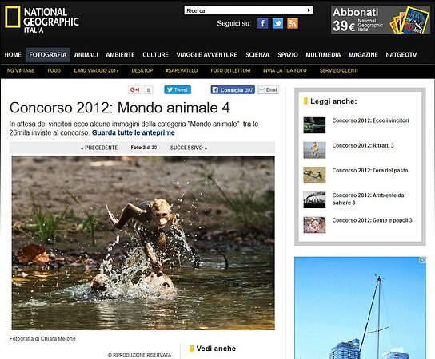
Task: Open the FOOD submenu link
Action: click(54, 70)
